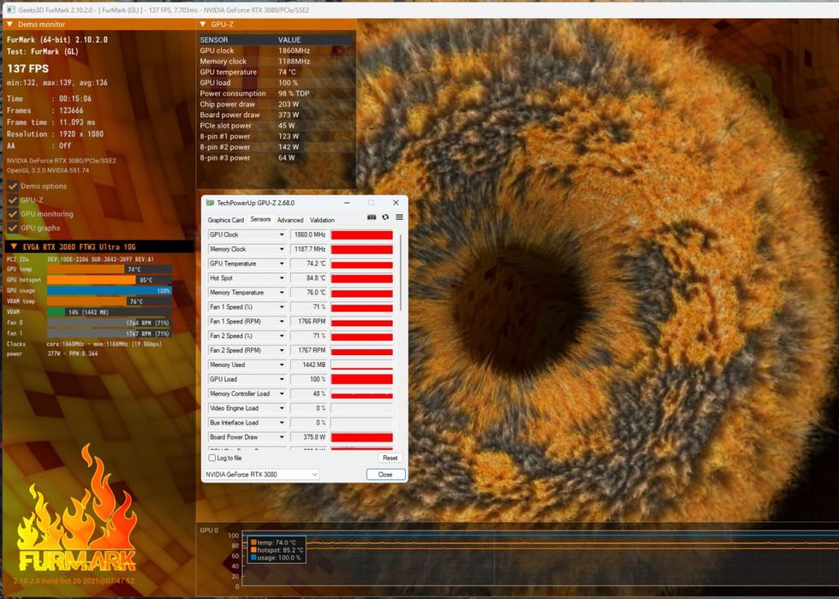This screenshot has width=839, height=599.
Task: Click the PCIe slot power 45 W row
Action: click(276, 126)
